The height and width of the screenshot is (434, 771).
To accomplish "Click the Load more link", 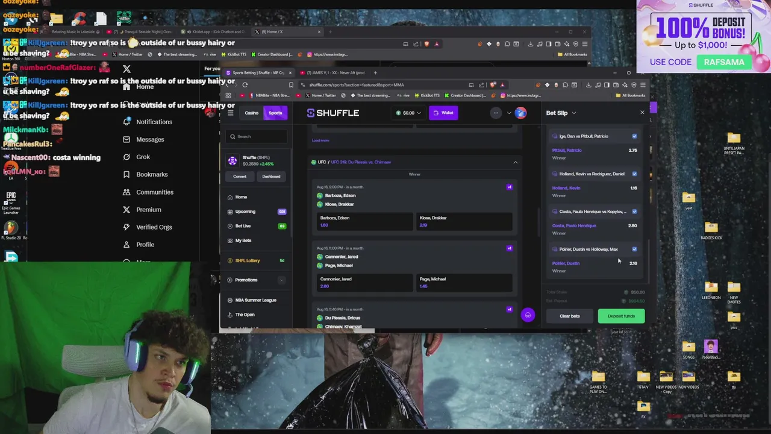I will point(320,140).
